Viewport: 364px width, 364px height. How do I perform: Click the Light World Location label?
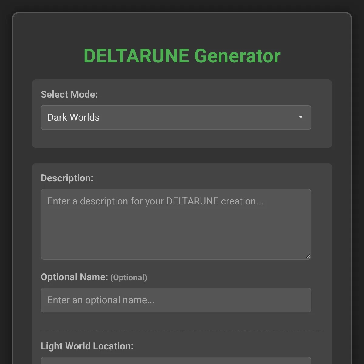87,346
